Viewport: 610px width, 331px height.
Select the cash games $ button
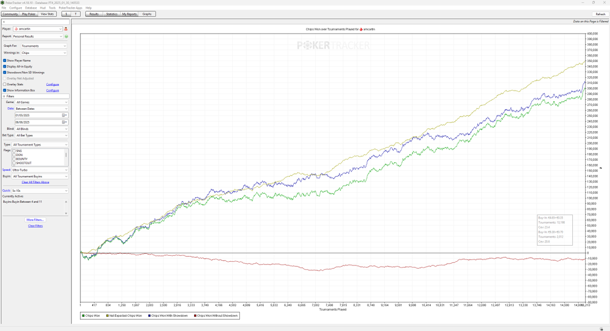point(66,14)
